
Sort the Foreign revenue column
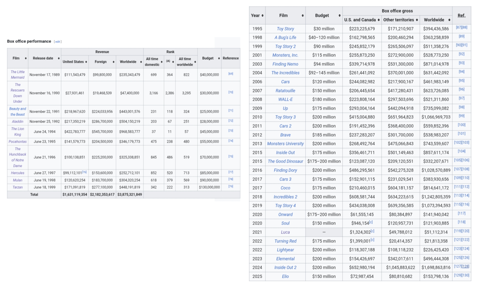pos(113,62)
